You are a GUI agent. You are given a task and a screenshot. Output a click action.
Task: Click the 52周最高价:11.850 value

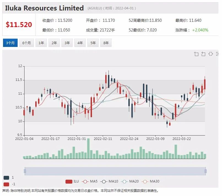pos(145,20)
